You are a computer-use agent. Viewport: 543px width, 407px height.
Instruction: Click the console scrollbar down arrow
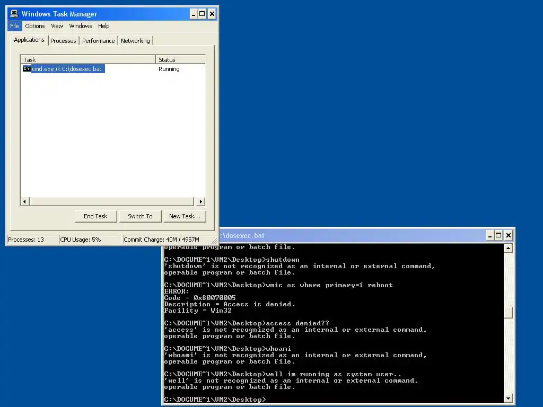[x=508, y=399]
